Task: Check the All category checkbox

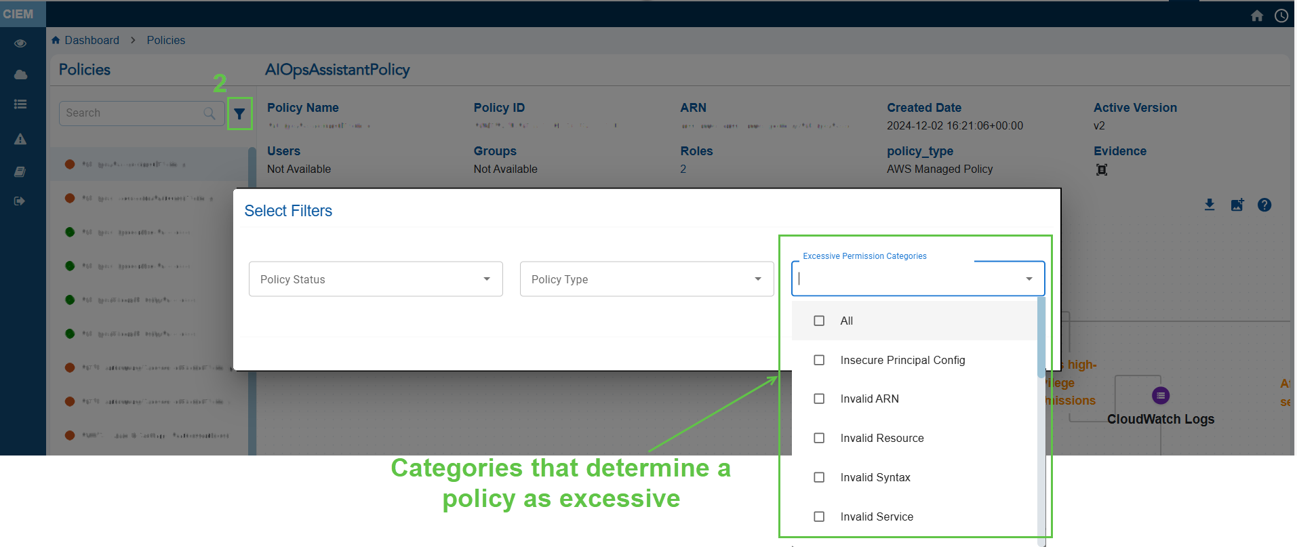Action: tap(819, 321)
